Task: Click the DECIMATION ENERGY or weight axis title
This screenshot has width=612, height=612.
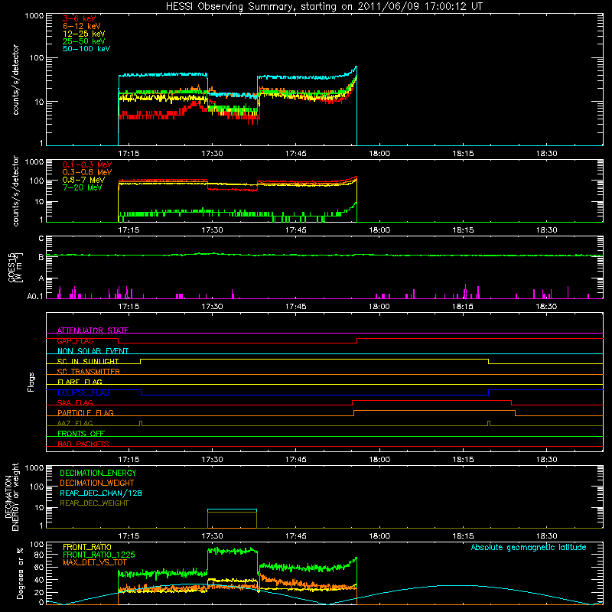Action: [11, 496]
